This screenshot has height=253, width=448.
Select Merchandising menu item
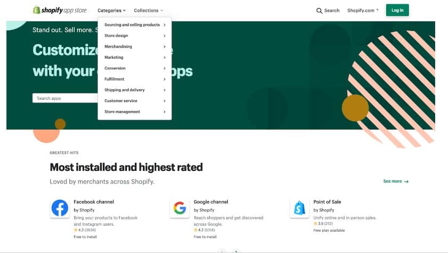point(118,46)
